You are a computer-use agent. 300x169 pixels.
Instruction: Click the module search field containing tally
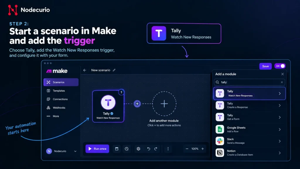pyautogui.click(x=249, y=82)
